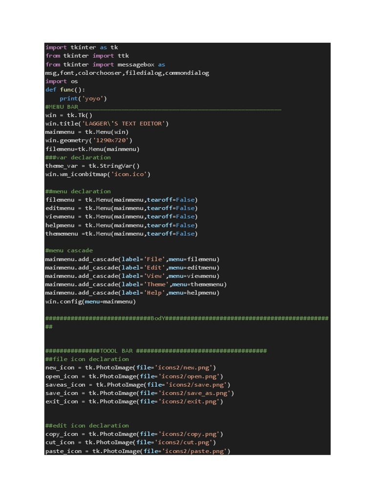Click the 'def func():' definition line

coord(65,90)
